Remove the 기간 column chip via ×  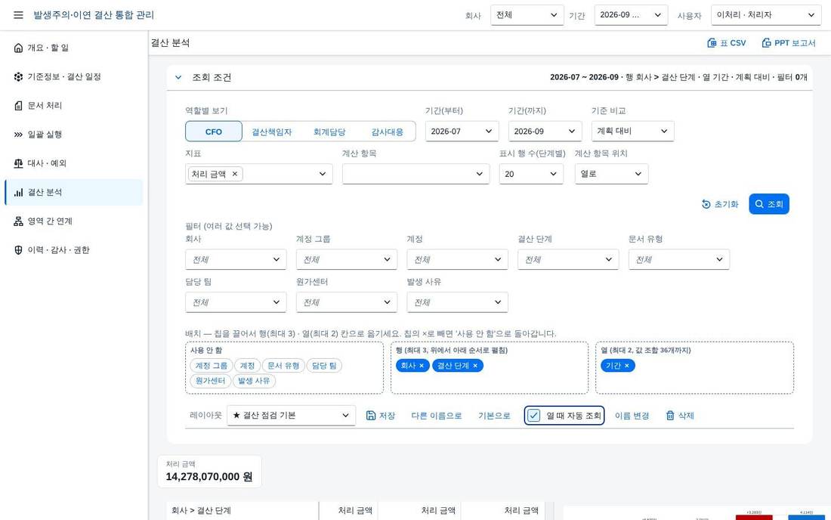pyautogui.click(x=627, y=366)
